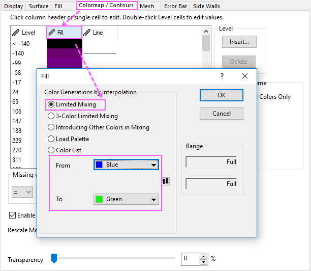This screenshot has width=311, height=271.
Task: Click the level list scroll-up arrow
Action: pos(206,31)
